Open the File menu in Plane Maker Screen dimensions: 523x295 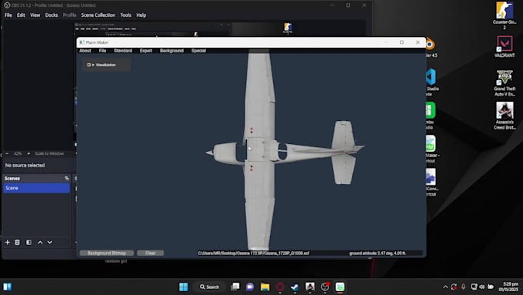tap(102, 51)
